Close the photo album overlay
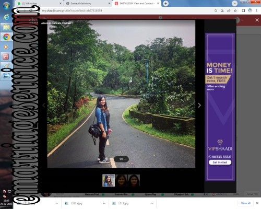Viewport: 261px width, 209px height. coord(257,20)
